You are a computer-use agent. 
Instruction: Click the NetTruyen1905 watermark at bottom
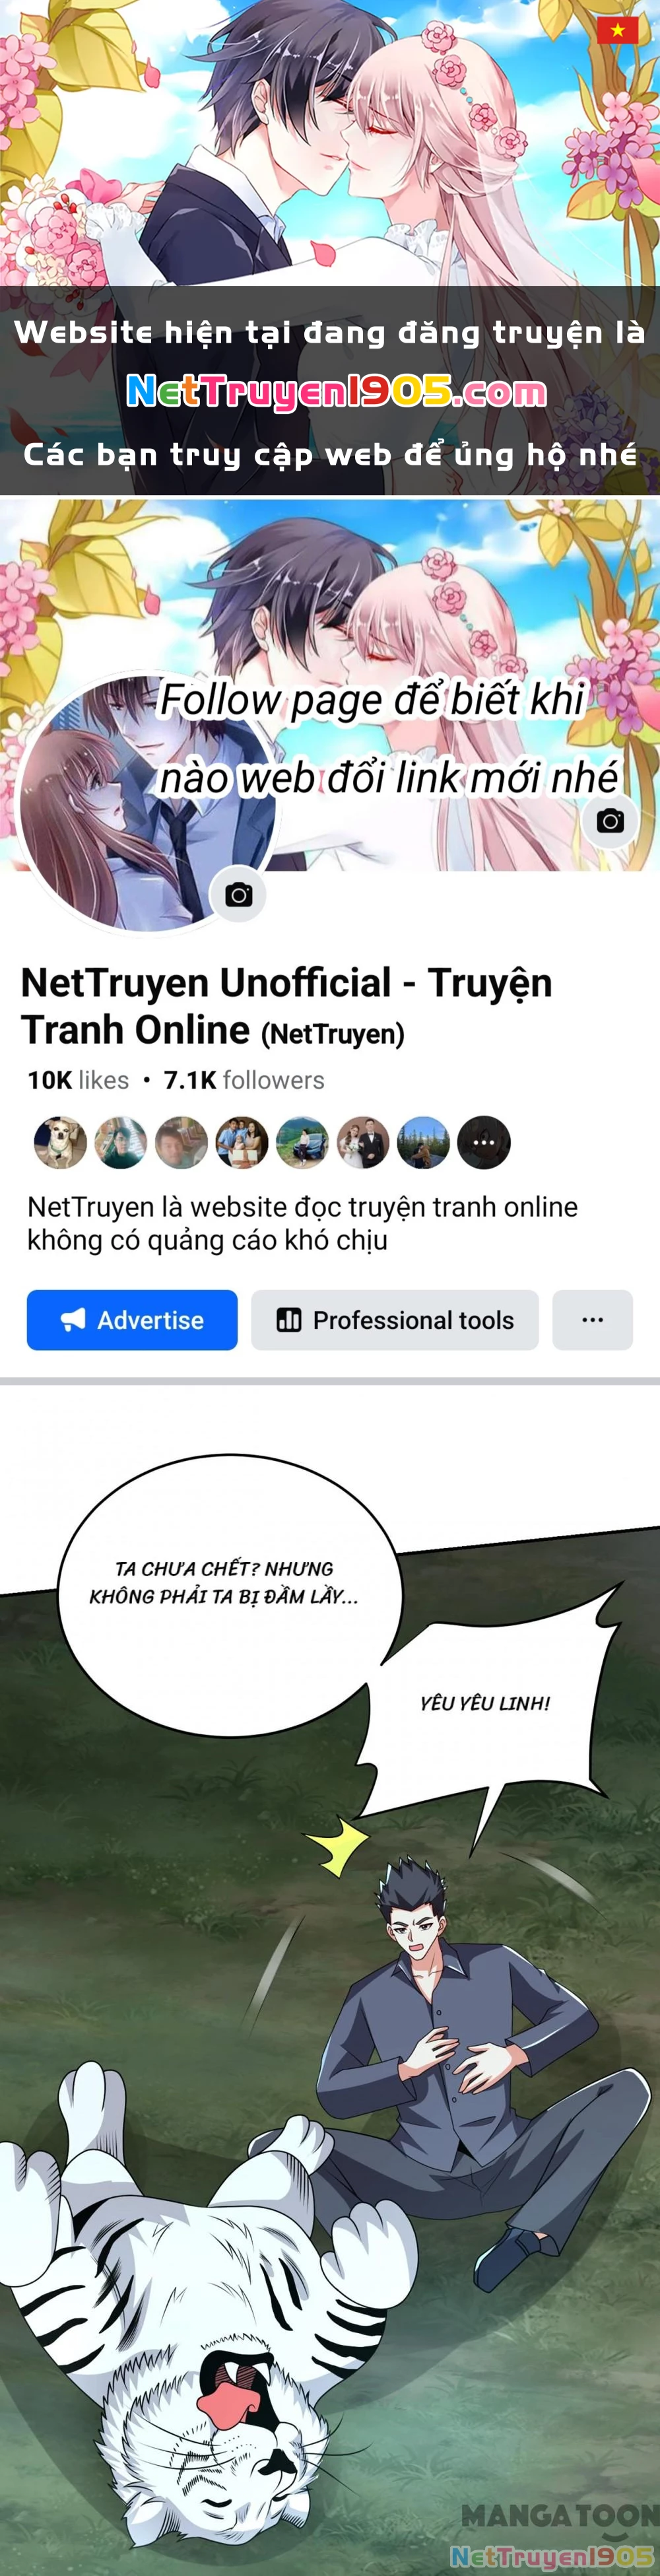(552, 2556)
